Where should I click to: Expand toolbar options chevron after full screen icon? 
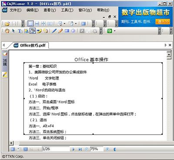coord(94,23)
